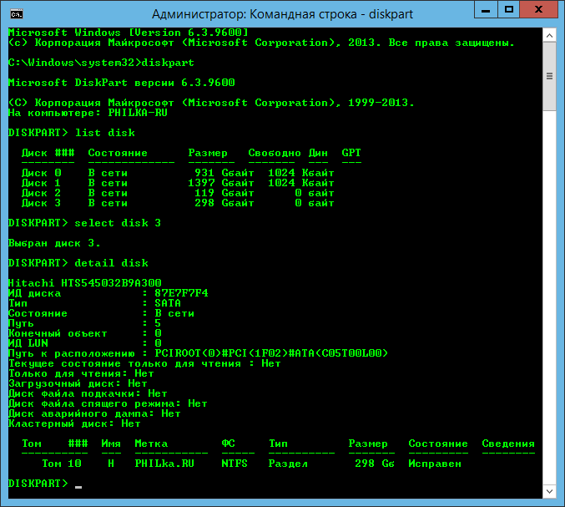
Task: Click the volume label 'PHILka.RU'
Action: point(164,464)
